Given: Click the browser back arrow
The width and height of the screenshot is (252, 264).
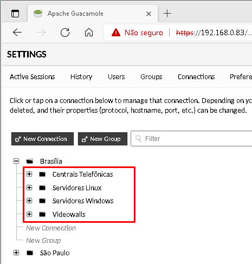Looking at the screenshot, I should tap(17, 33).
